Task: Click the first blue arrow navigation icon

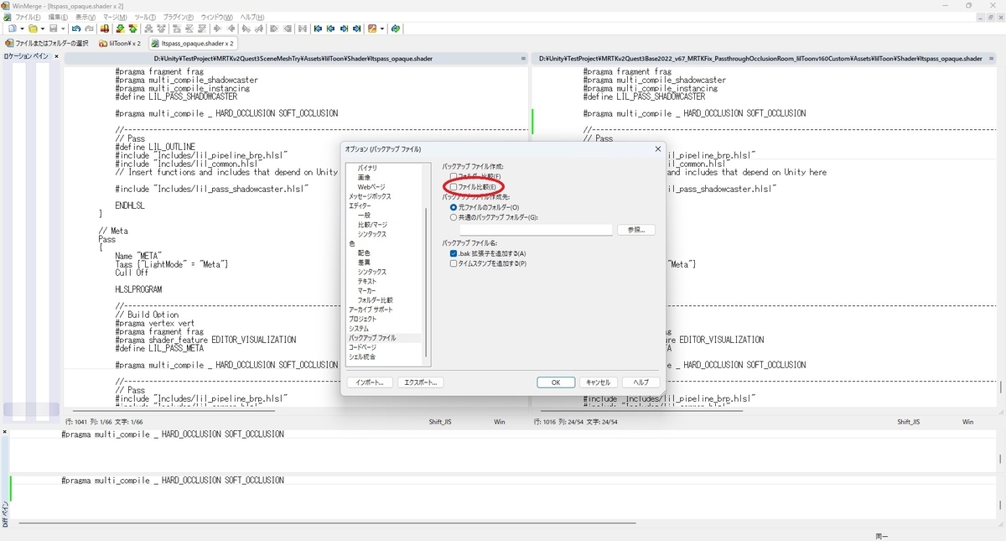Action: (318, 29)
